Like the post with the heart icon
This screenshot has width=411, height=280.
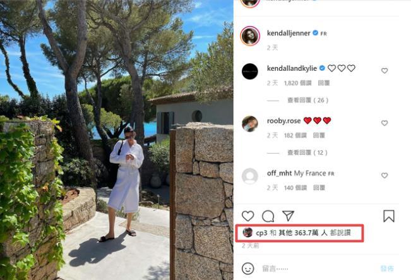(247, 216)
